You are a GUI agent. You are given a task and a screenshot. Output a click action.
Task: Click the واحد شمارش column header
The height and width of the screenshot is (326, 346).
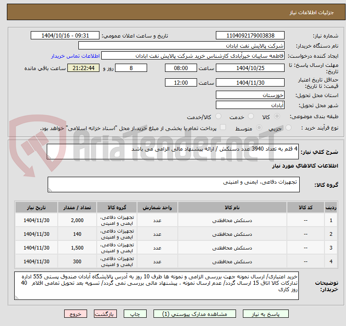[x=157, y=207]
